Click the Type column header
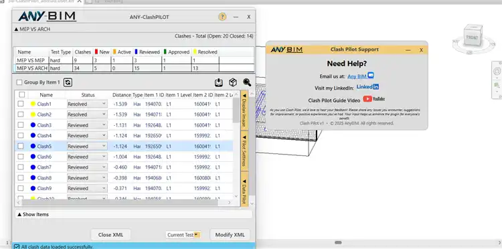Screen dimensions: 502x249 click(x=137, y=95)
